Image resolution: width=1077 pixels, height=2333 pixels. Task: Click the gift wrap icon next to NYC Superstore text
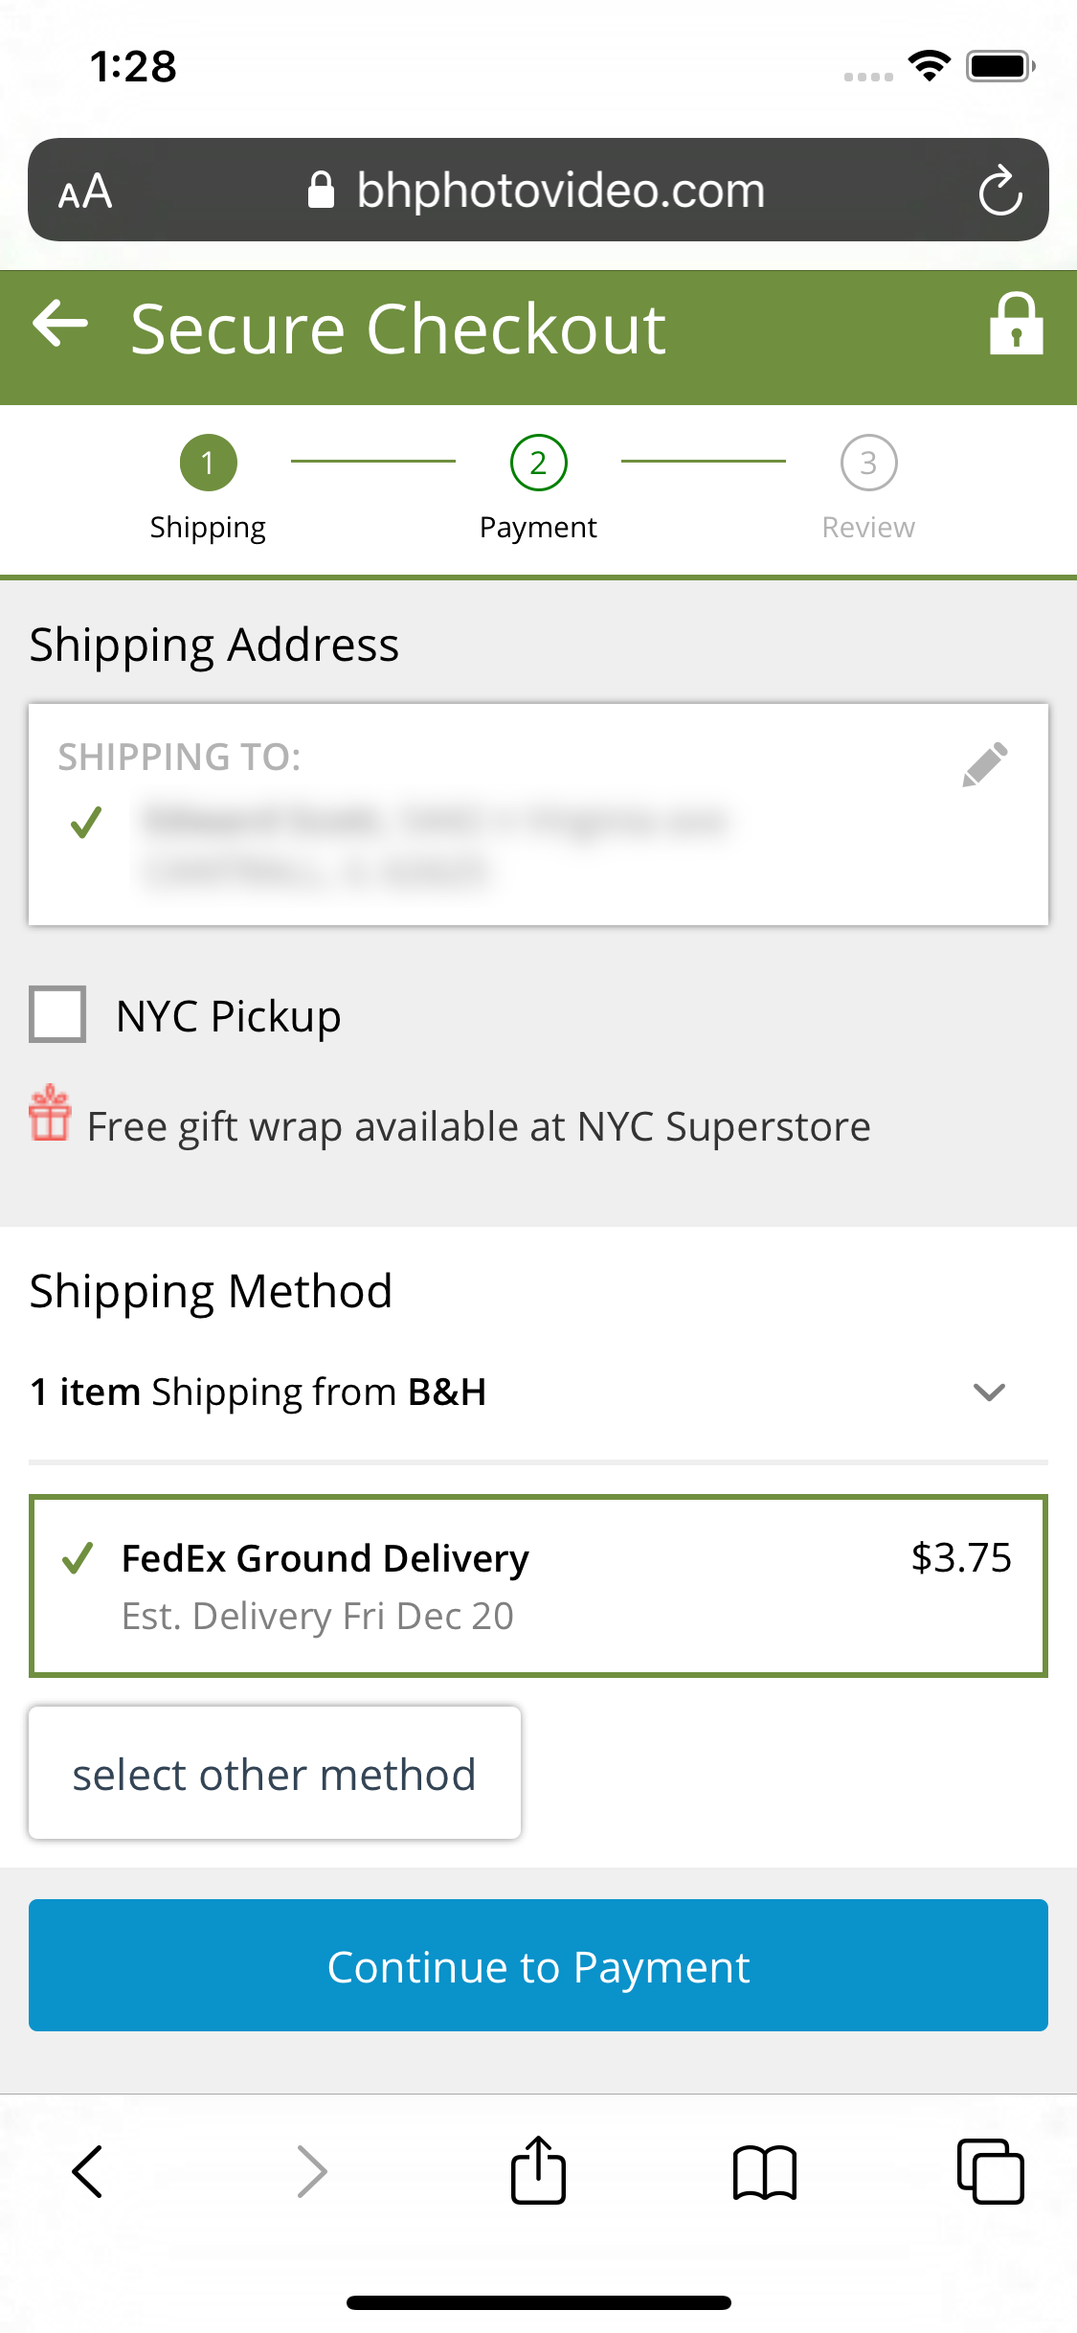(49, 1123)
